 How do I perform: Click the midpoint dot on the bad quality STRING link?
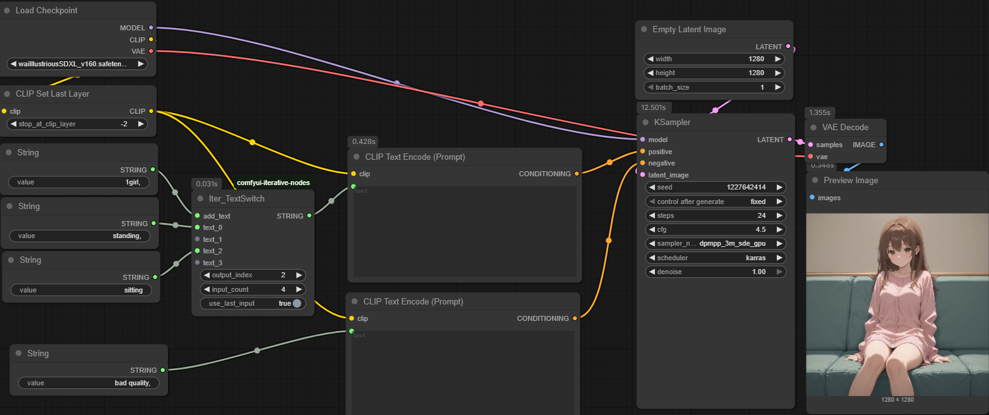coord(257,351)
